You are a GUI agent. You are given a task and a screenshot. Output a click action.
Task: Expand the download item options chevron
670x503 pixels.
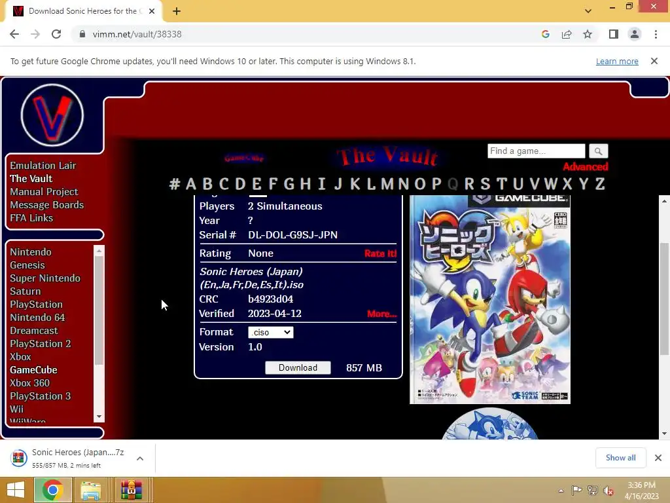140,458
